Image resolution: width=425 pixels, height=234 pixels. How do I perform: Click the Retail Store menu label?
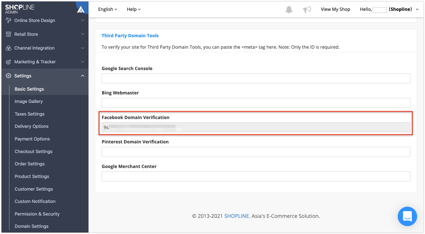(x=26, y=34)
